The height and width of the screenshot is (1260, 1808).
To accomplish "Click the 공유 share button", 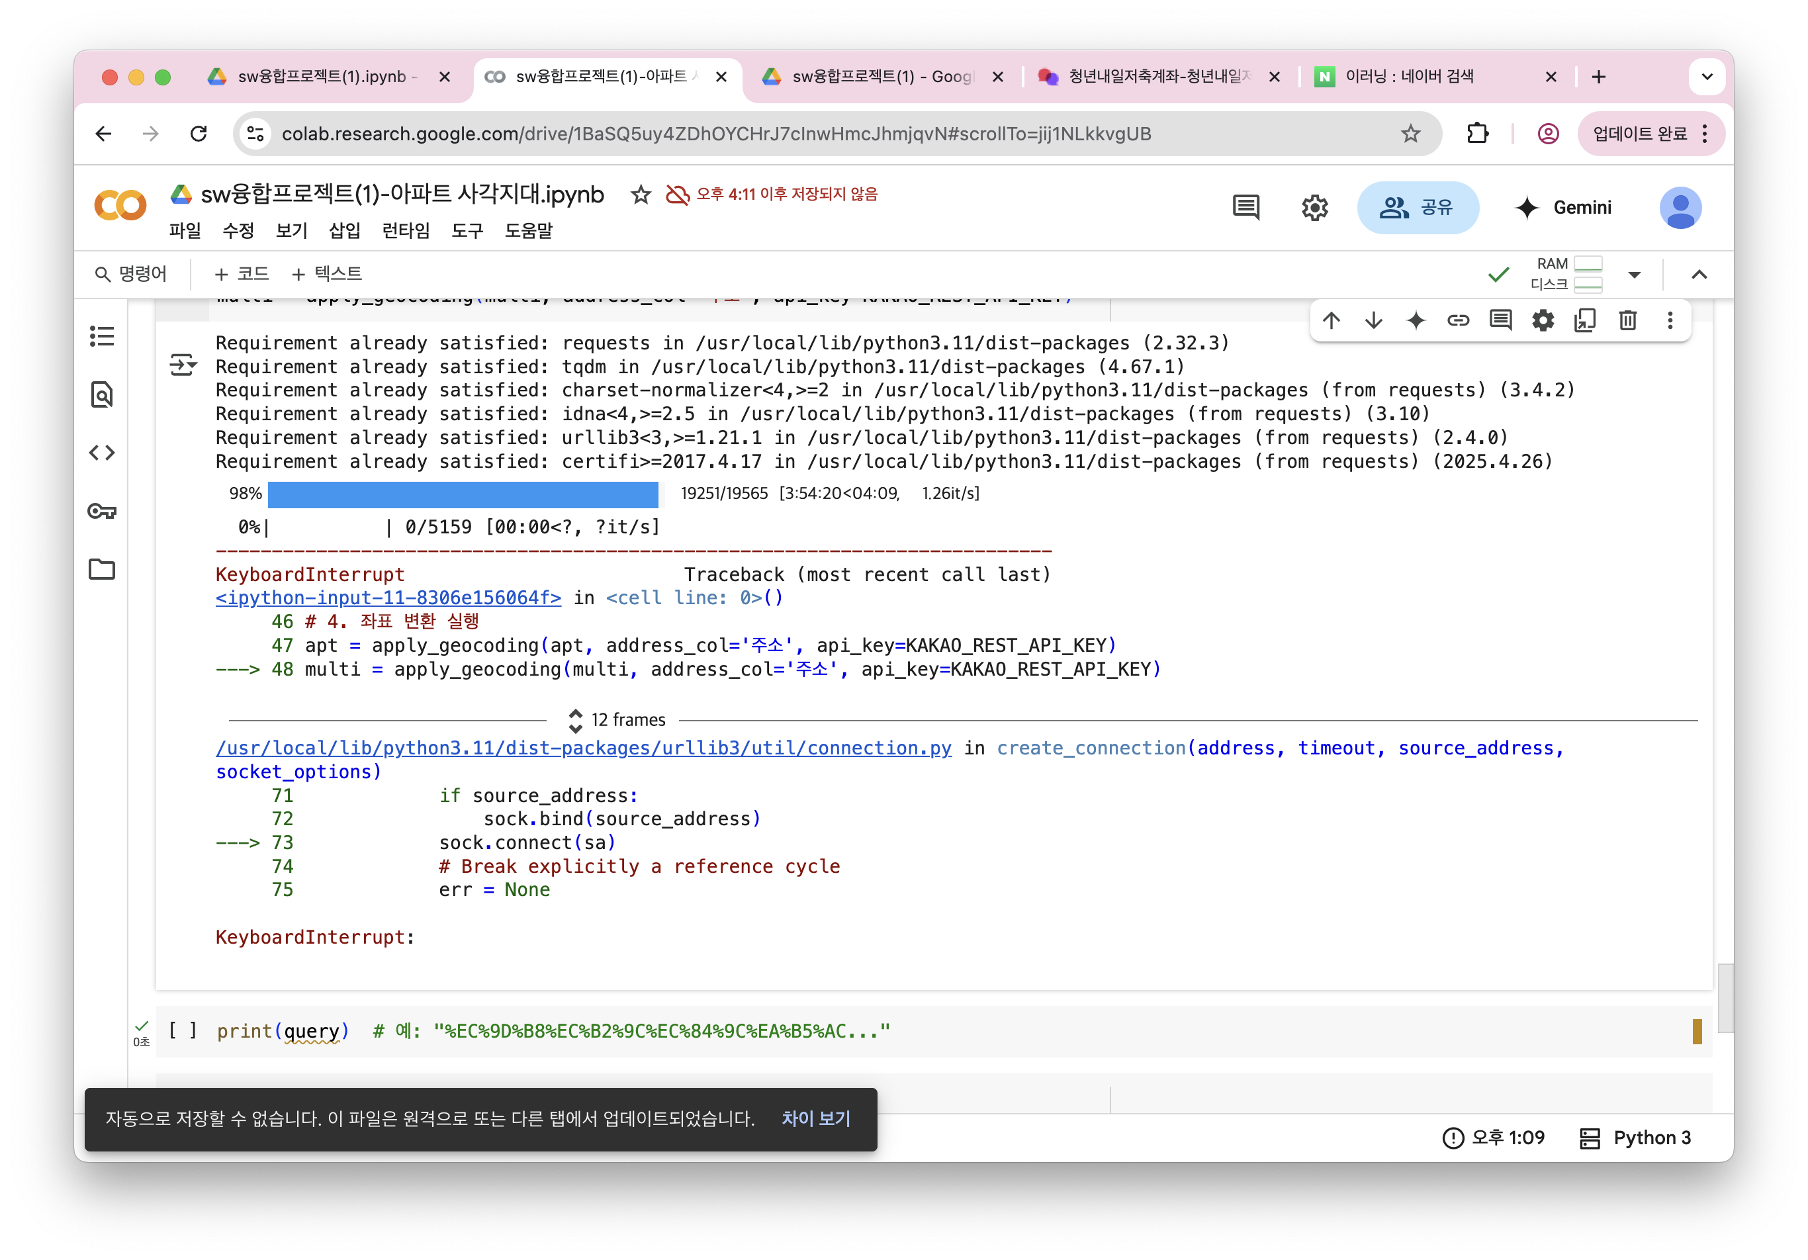I will 1417,208.
